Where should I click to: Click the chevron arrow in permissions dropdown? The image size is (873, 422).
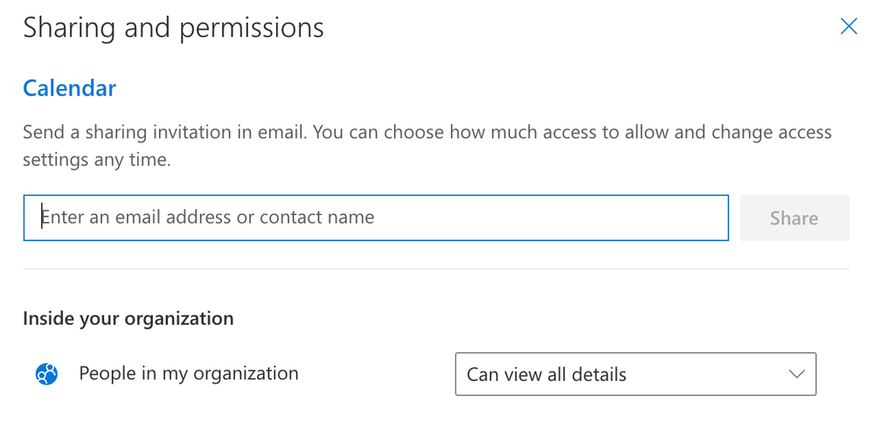(x=797, y=374)
